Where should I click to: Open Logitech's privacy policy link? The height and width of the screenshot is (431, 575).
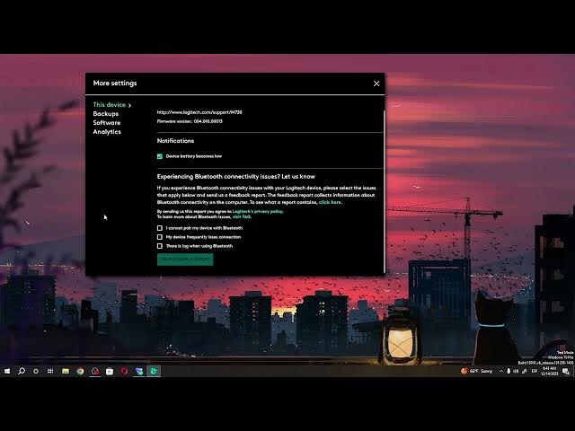[258, 211]
